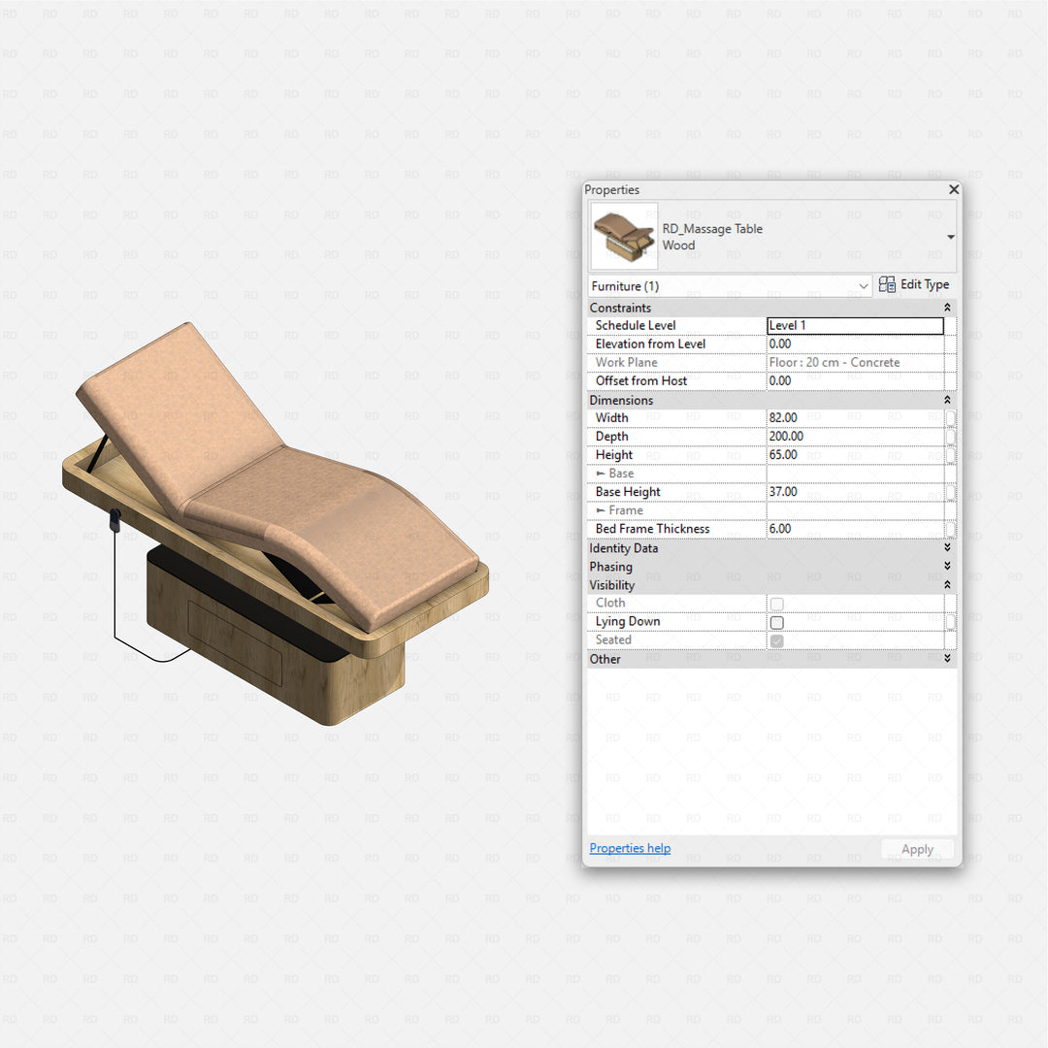Edit the Height value 65.00
Viewport: 1048px width, 1048px height.
point(855,454)
